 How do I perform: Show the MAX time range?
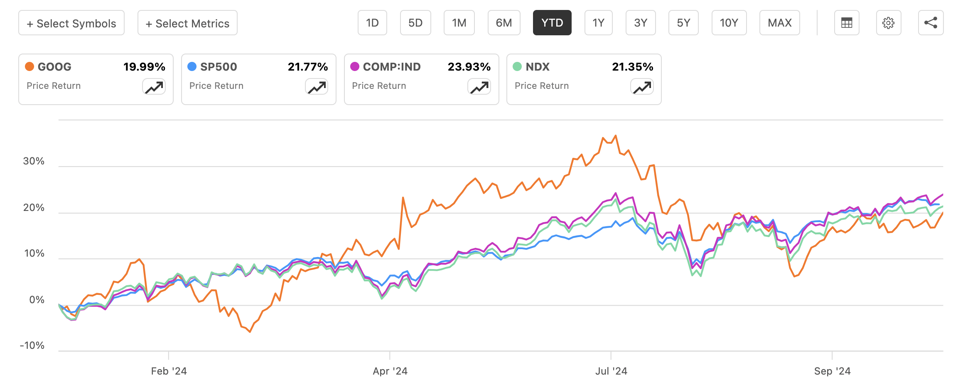pos(780,23)
